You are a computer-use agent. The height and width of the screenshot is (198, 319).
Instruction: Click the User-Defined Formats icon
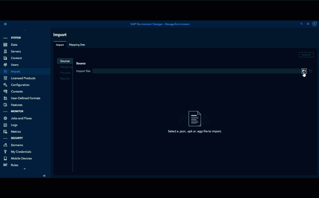point(5,98)
